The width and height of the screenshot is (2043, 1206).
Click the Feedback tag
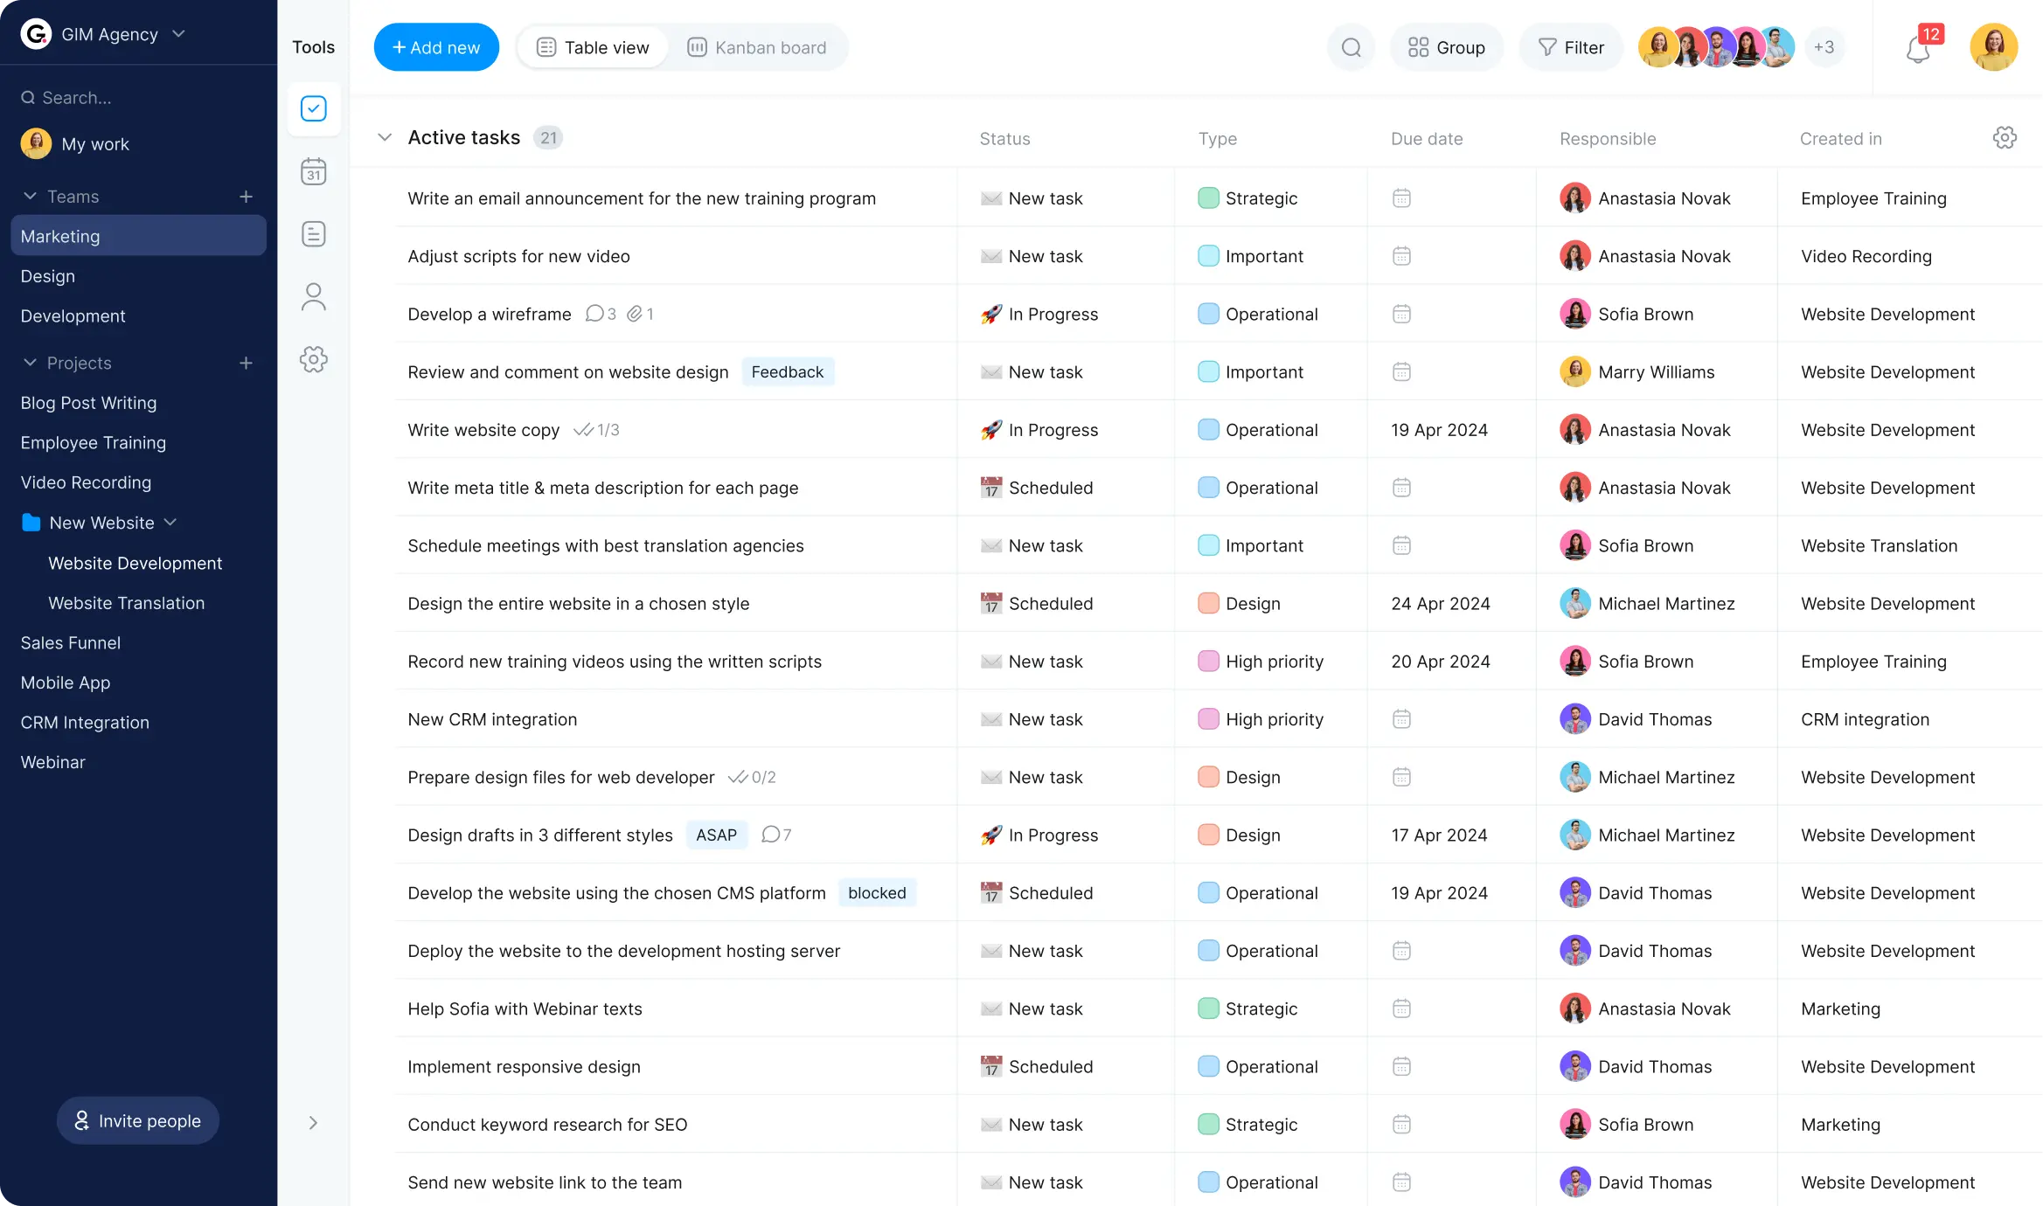pos(788,371)
